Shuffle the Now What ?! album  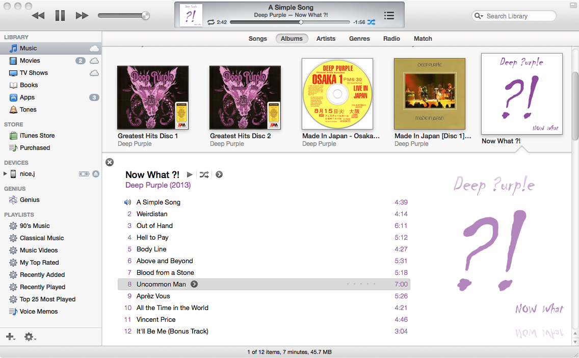tap(204, 175)
